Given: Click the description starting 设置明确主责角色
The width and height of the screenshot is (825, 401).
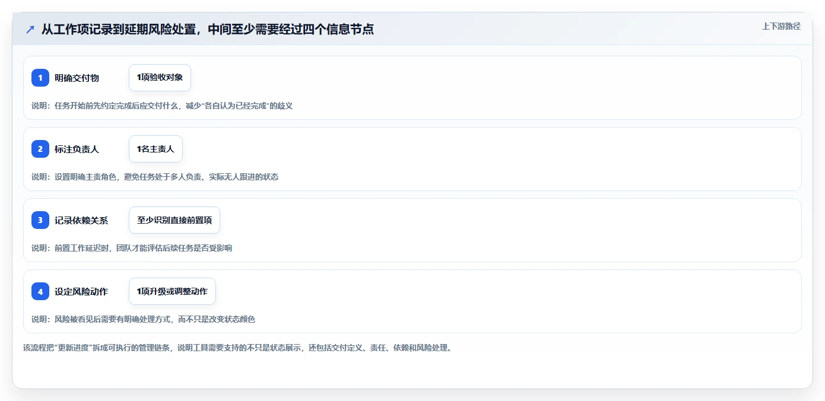Looking at the screenshot, I should (x=155, y=177).
